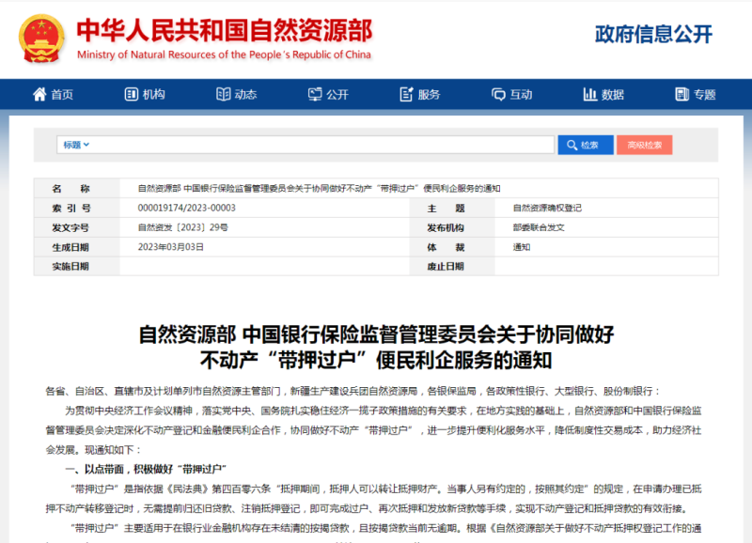
Task: Click the 废止日期 label
Action: click(446, 267)
